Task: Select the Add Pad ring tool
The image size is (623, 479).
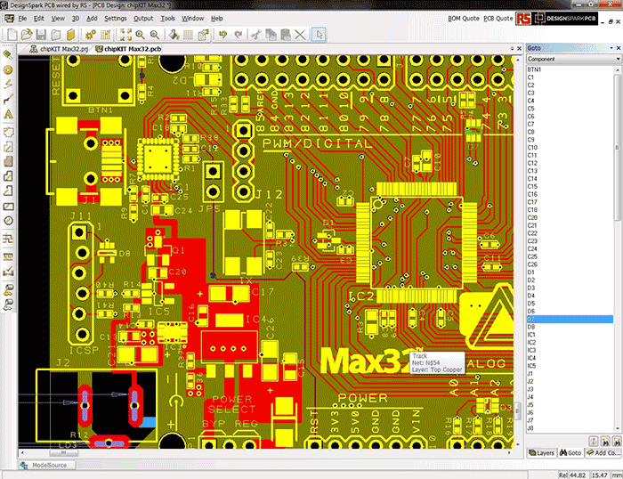Action: (8, 69)
